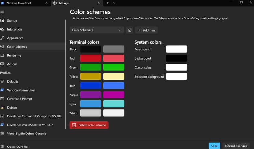Click the Interaction icon in sidebar
254x149 pixels.
click(x=2, y=29)
